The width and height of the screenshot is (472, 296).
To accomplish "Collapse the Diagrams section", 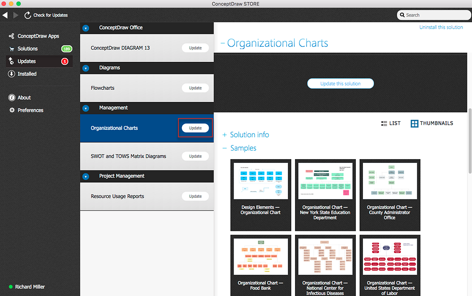I will point(86,68).
